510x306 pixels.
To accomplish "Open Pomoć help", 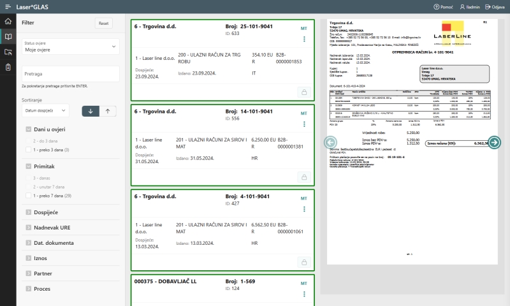I will (443, 7).
